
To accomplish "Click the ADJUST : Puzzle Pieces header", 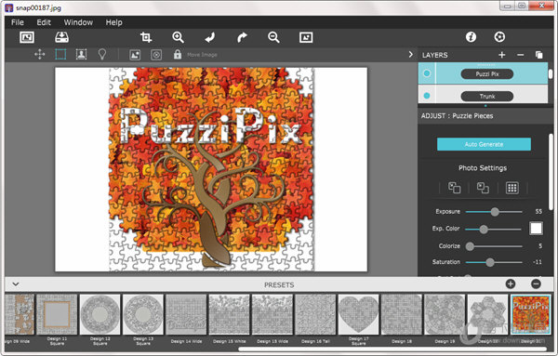I will [457, 116].
